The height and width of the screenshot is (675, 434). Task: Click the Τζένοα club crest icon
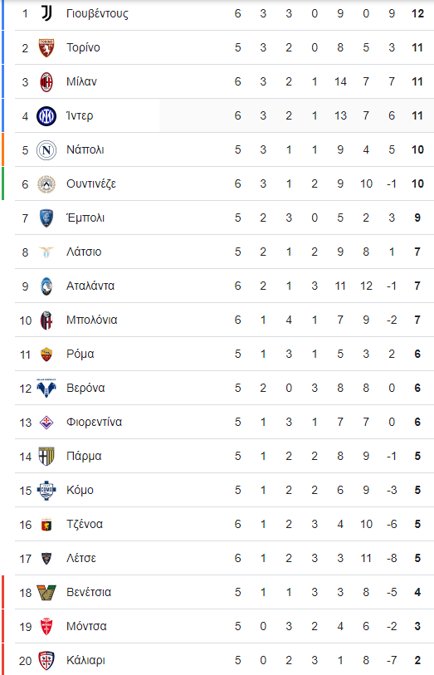(x=46, y=525)
